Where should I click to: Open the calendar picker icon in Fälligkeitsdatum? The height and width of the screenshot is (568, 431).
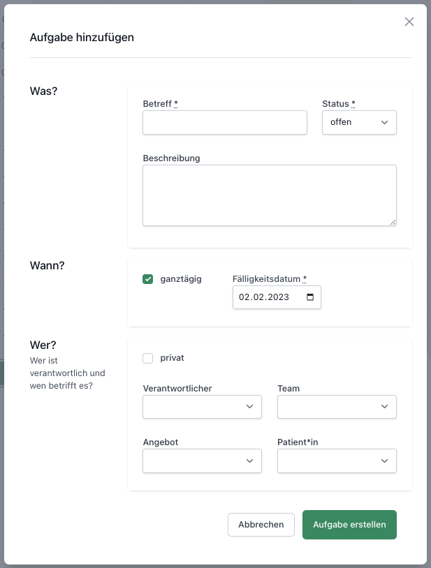[310, 297]
